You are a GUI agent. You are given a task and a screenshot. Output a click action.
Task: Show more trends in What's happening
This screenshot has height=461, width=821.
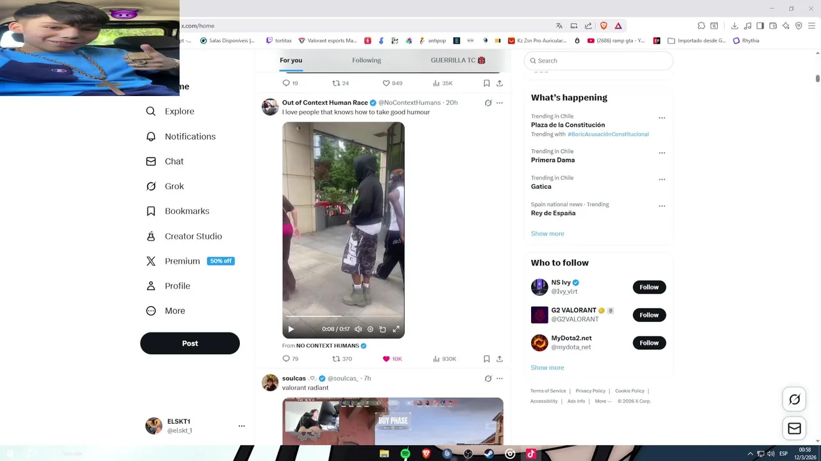pyautogui.click(x=547, y=234)
